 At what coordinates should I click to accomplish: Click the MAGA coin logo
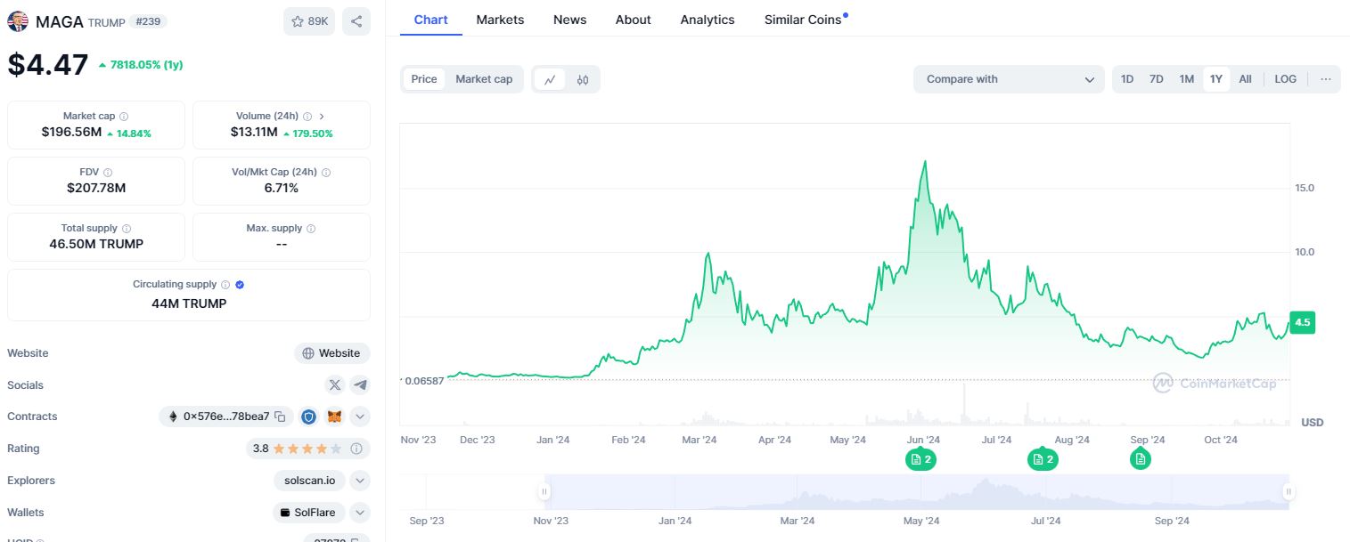[18, 21]
